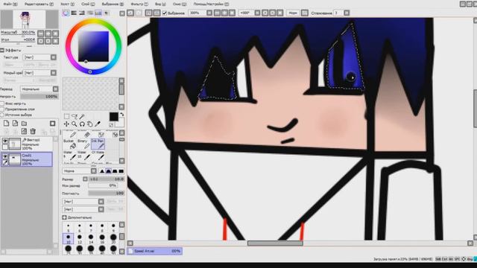This screenshot has height=268, width=477.
Task: Select the rectangular selection tool
Action: [66, 117]
